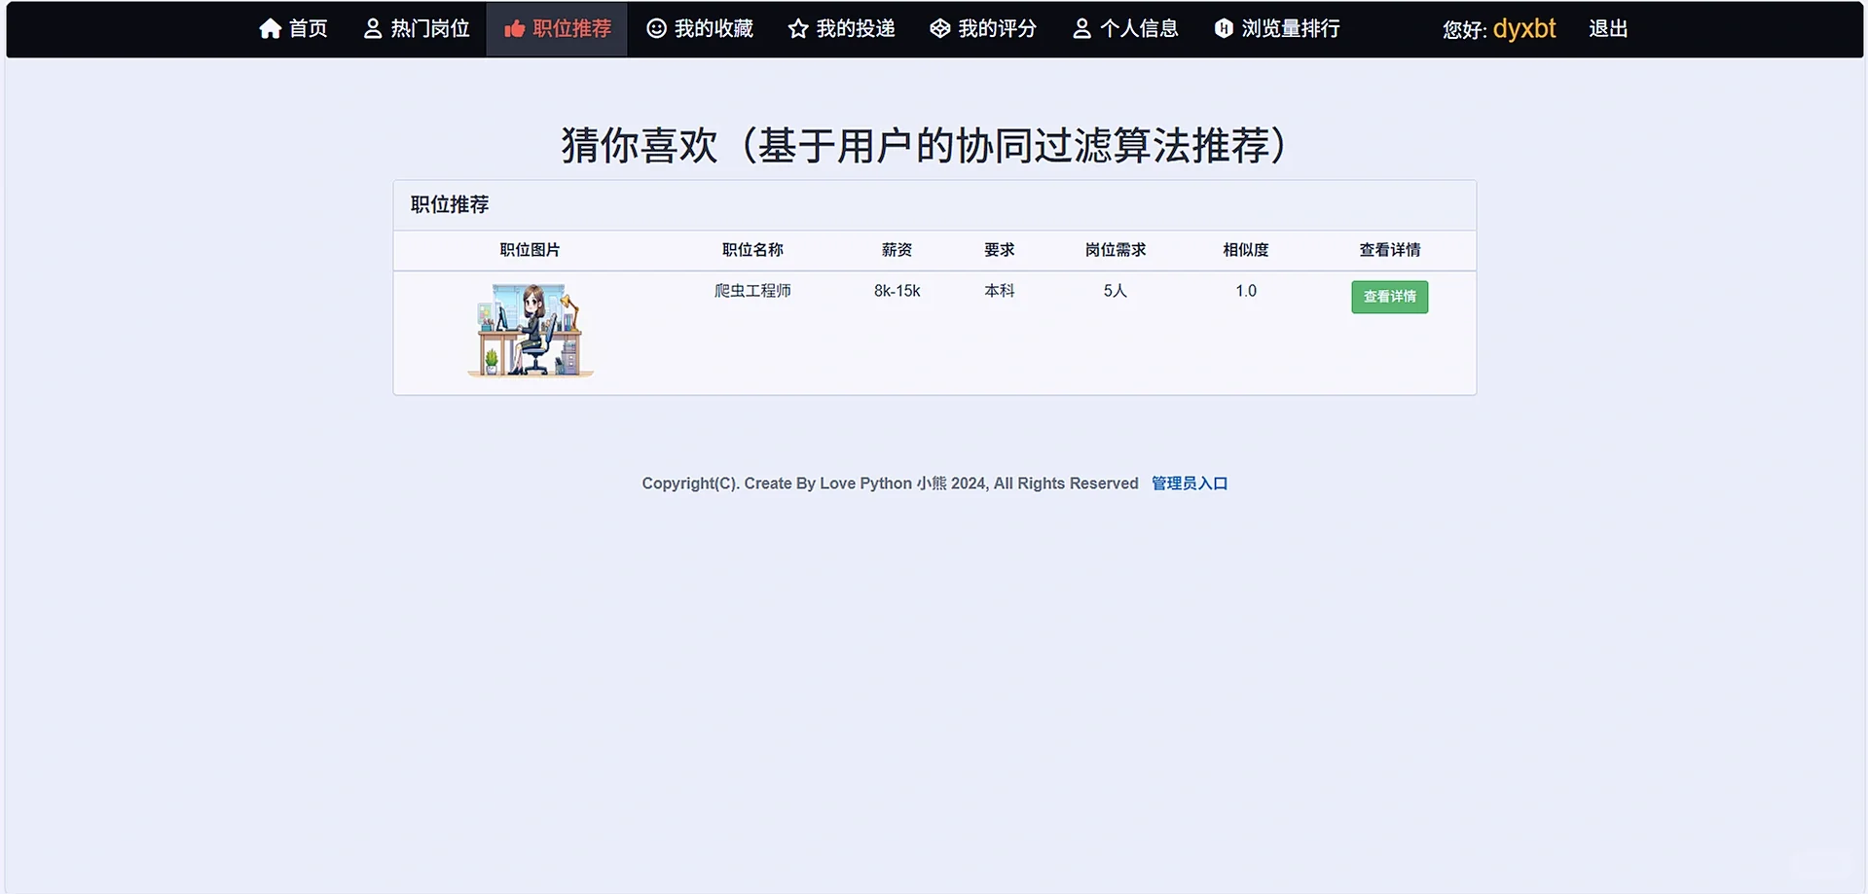Select the 职位推荐 navigation tab
1868x894 pixels.
[557, 29]
